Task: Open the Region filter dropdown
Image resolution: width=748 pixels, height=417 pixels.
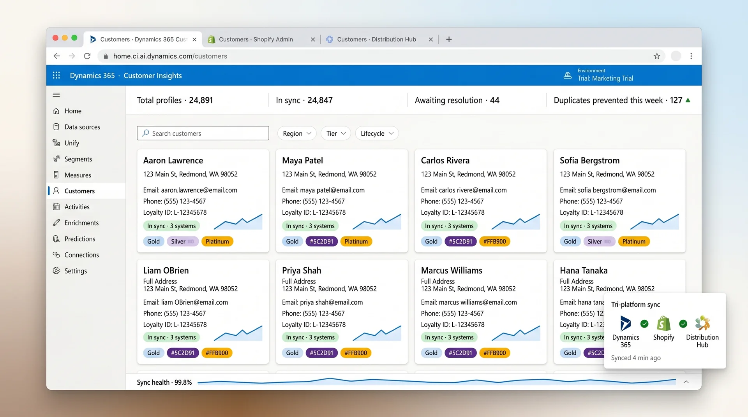Action: pos(297,133)
